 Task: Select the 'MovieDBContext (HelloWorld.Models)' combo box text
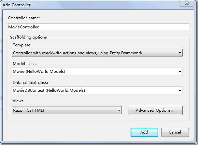[49, 90]
